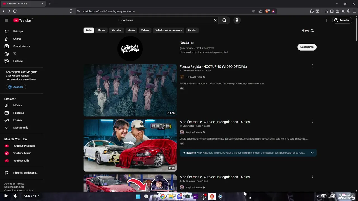Open the Brave Wallet icon
Image resolution: width=358 pixels, height=201 pixels.
click(x=337, y=11)
